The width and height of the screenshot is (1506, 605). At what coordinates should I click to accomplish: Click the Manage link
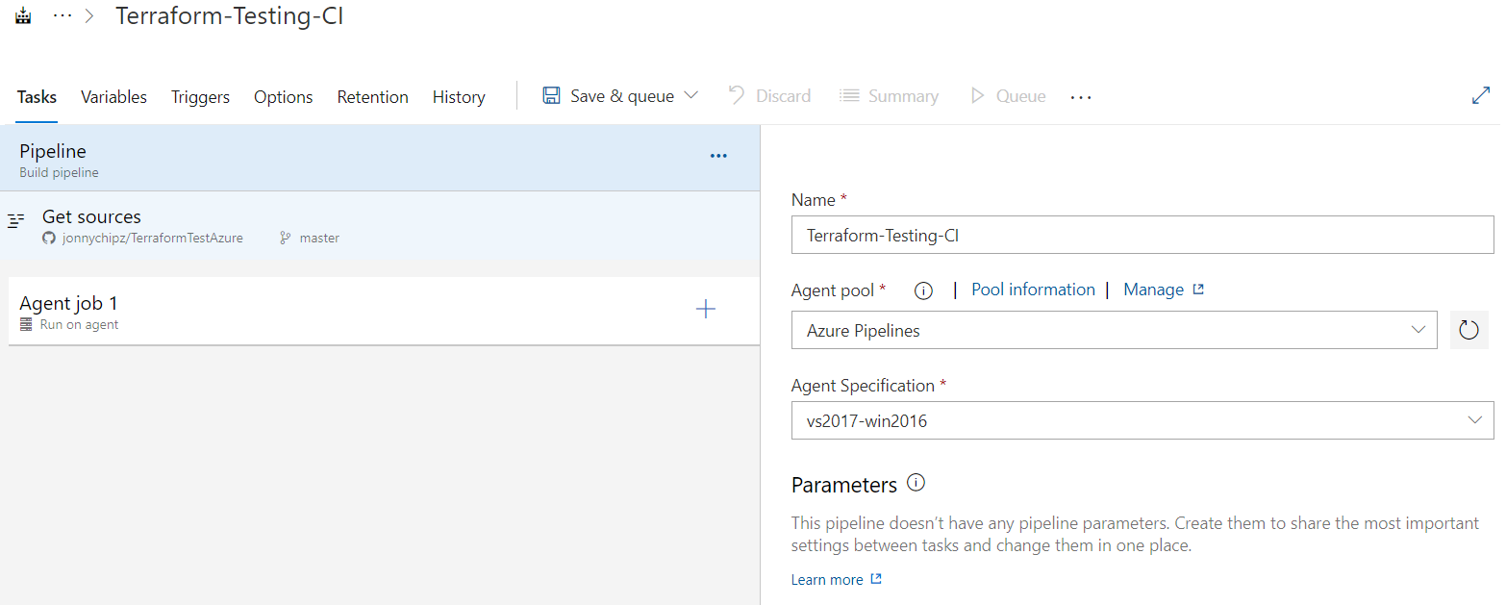pyautogui.click(x=1153, y=290)
